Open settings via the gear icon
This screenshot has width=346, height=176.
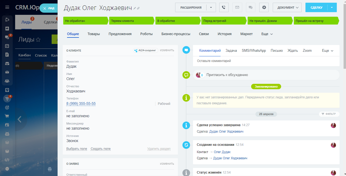click(x=264, y=8)
